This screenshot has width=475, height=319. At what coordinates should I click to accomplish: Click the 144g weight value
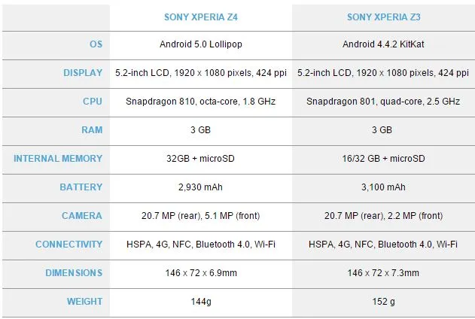(200, 302)
